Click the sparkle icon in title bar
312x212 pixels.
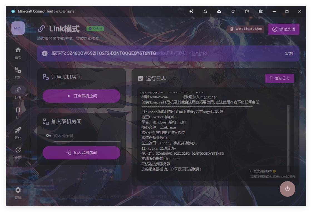(x=191, y=11)
